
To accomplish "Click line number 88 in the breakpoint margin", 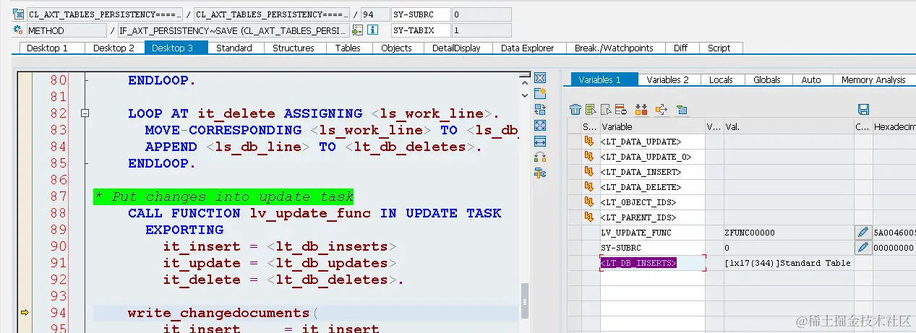I will 59,213.
